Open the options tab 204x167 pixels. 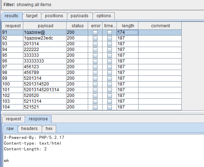104,16
